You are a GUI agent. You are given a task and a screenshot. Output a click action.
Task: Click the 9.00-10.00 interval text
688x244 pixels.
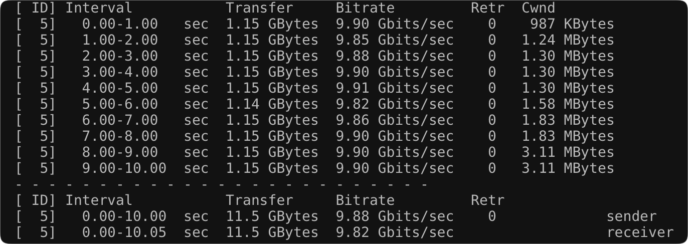(124, 168)
